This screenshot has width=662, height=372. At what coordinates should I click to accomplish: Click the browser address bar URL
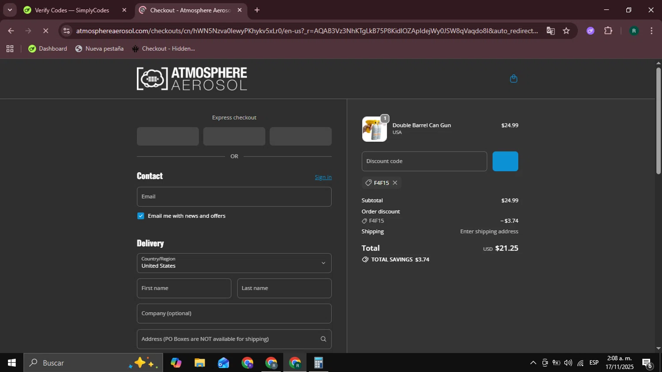click(307, 31)
